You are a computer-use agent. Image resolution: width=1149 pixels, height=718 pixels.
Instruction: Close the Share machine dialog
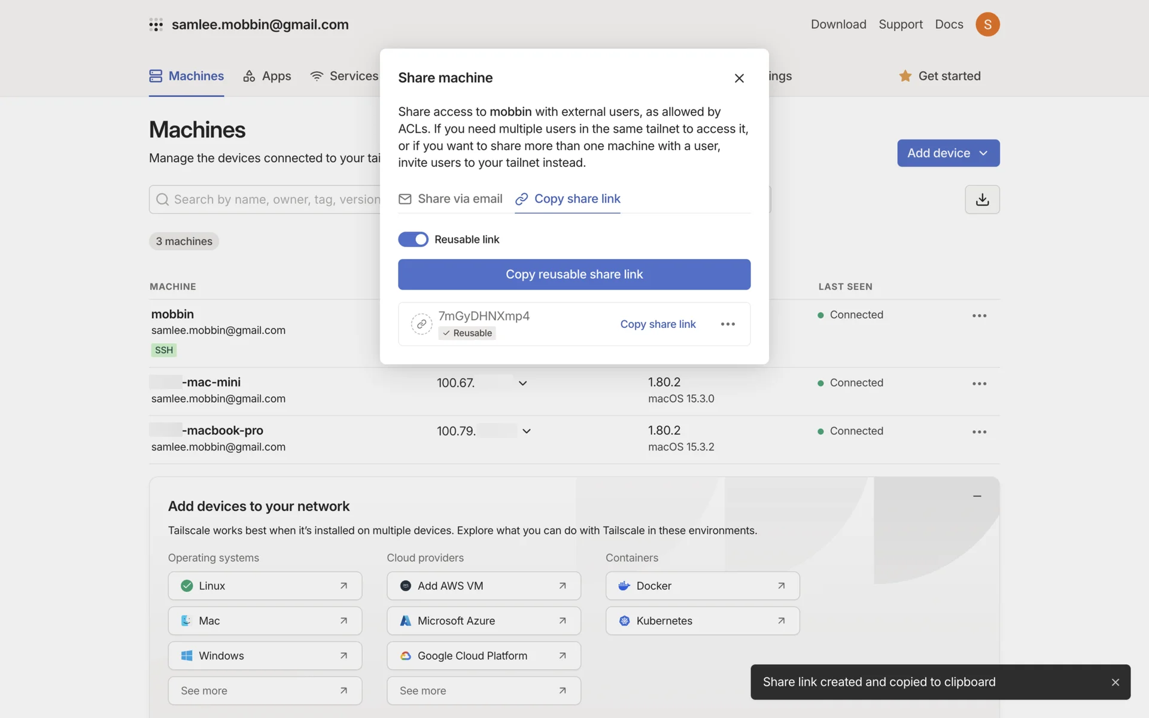739,78
